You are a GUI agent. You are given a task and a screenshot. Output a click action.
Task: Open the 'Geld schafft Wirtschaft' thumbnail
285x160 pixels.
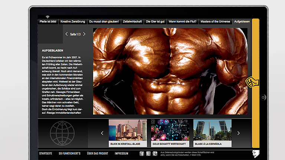tap(170, 133)
